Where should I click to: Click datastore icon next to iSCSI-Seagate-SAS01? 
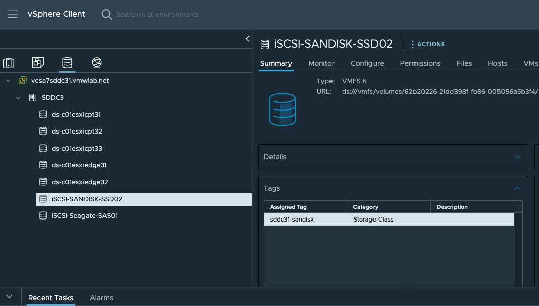pos(43,215)
